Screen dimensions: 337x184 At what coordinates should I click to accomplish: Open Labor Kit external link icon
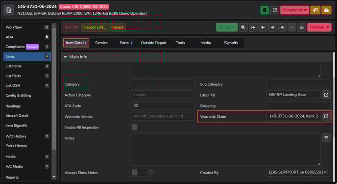pyautogui.click(x=326, y=95)
